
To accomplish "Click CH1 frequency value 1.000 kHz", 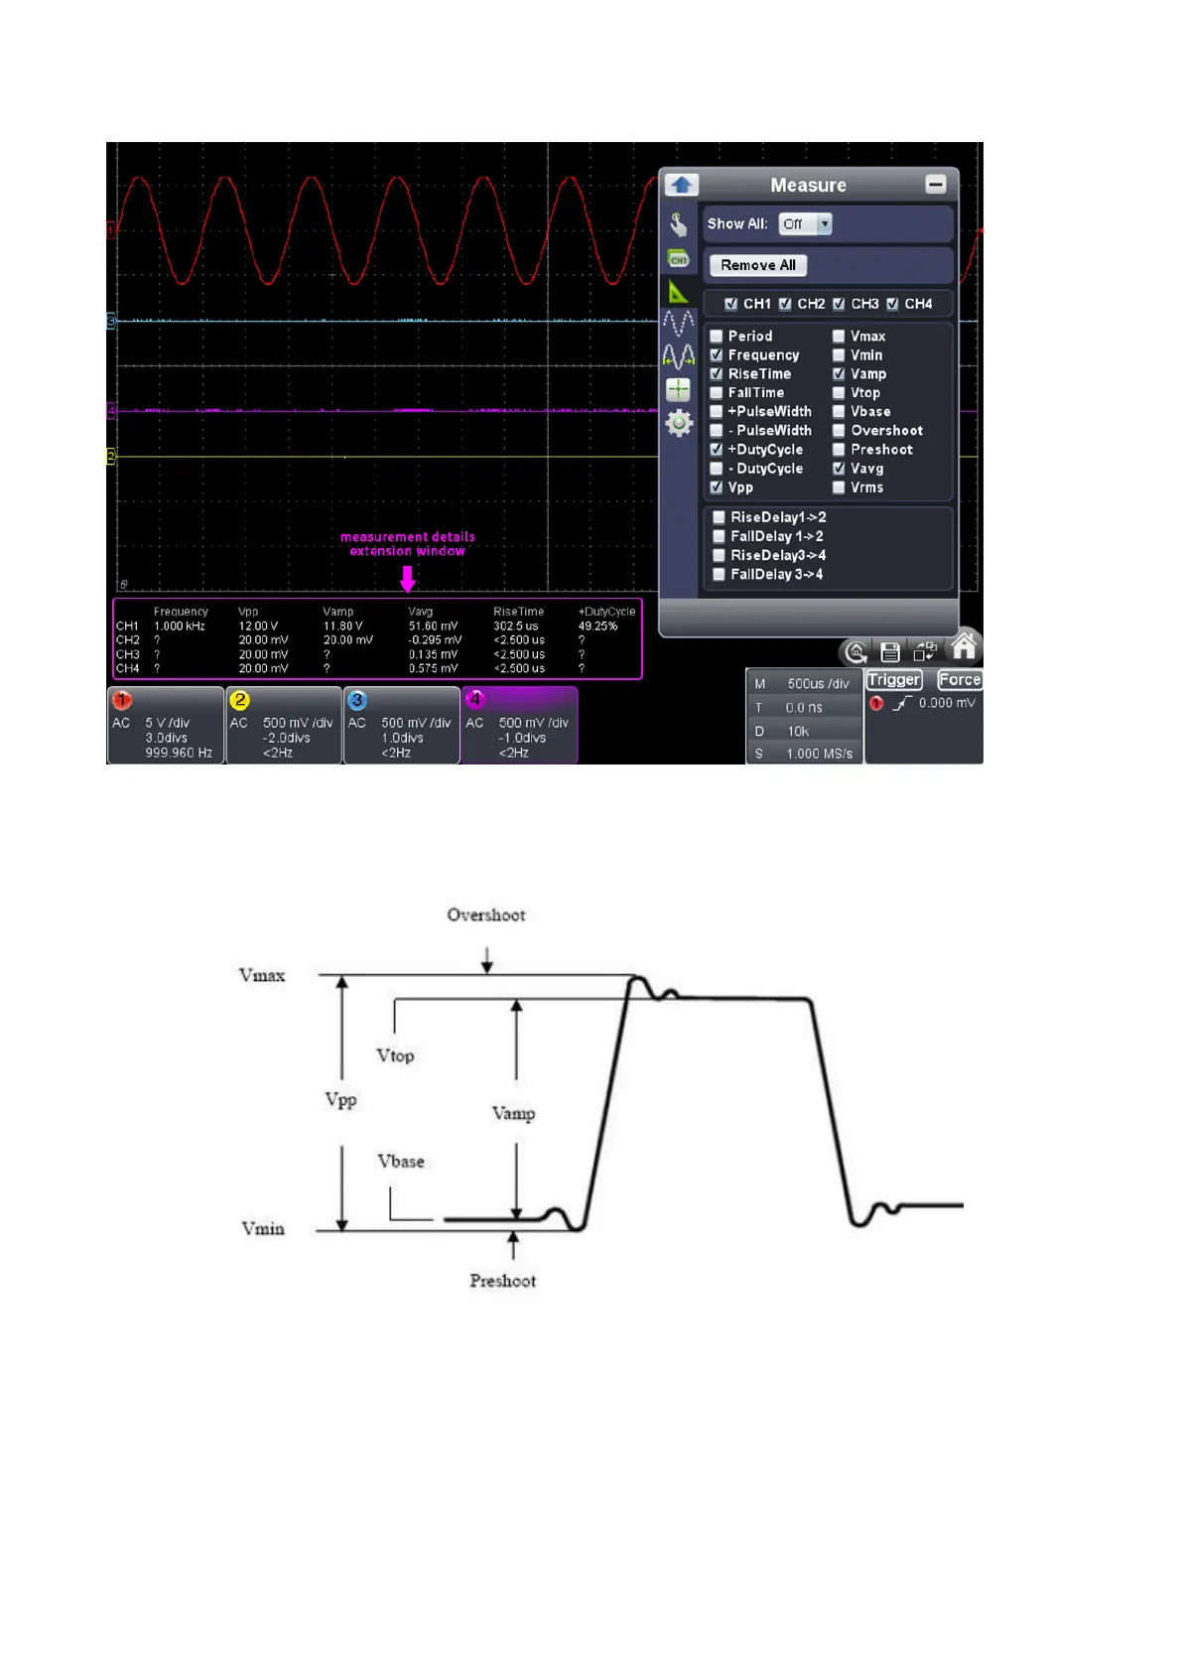I will [x=180, y=627].
